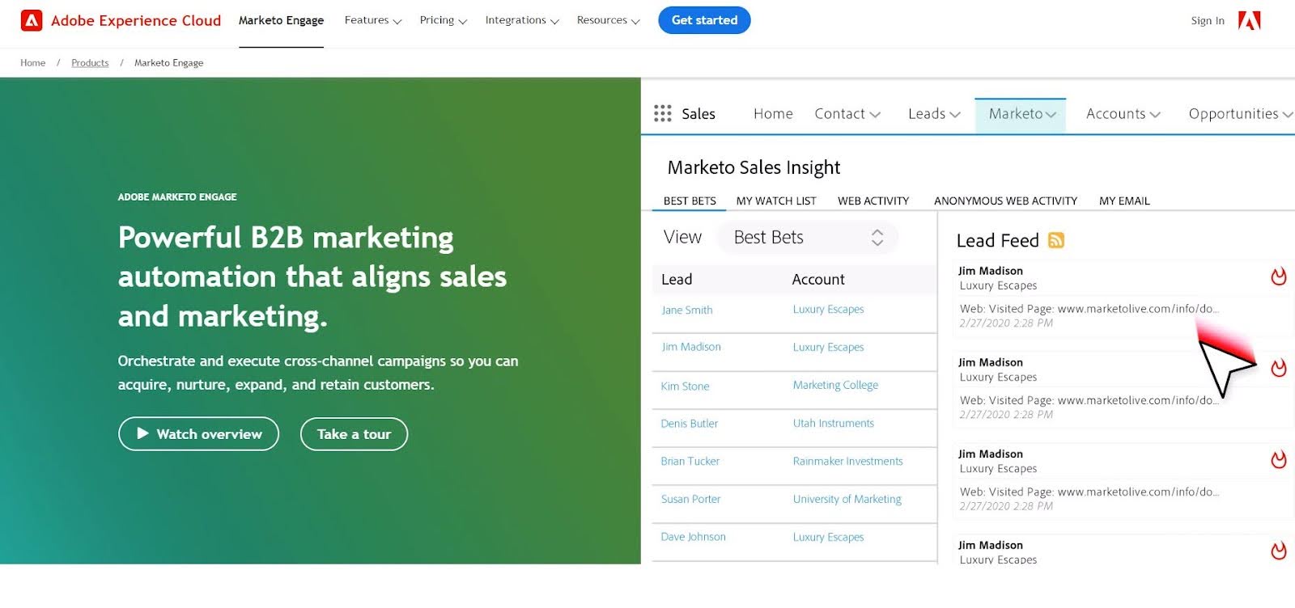Click the Take a tour button
The height and width of the screenshot is (608, 1295).
[354, 434]
